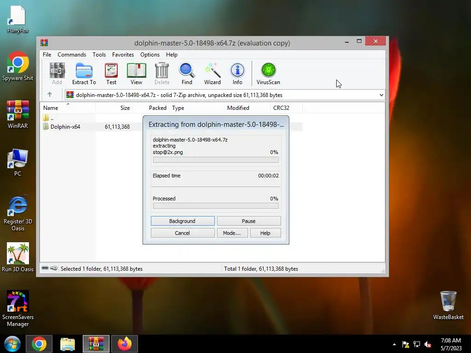Open the File menu

coord(47,55)
